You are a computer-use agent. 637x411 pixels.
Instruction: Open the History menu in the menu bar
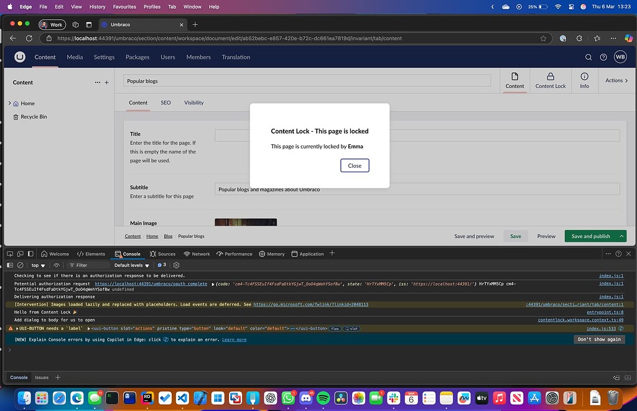tap(96, 7)
